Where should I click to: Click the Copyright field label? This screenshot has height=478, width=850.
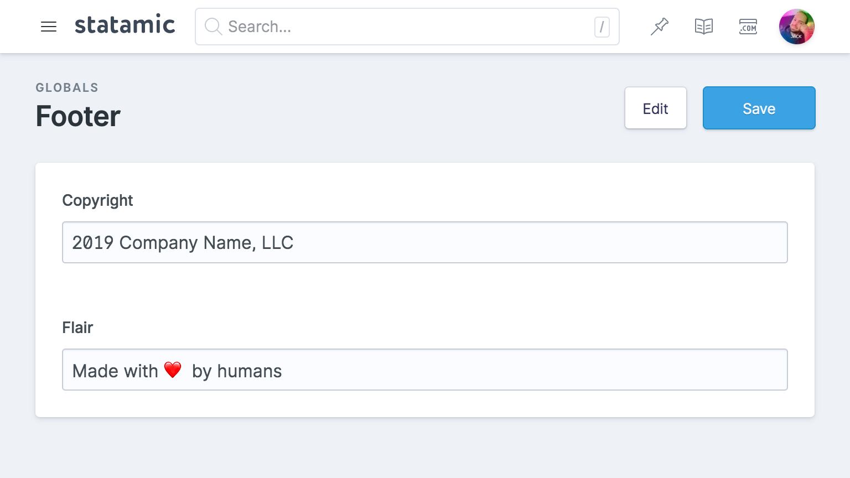(97, 200)
